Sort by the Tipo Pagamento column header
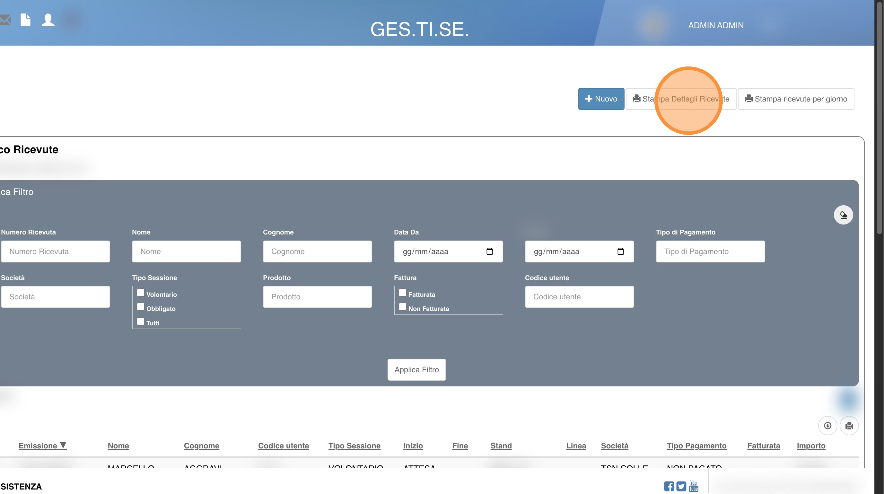 tap(696, 445)
